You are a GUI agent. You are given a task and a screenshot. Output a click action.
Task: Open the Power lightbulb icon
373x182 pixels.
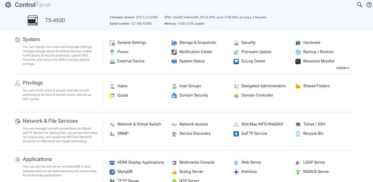coord(112,52)
